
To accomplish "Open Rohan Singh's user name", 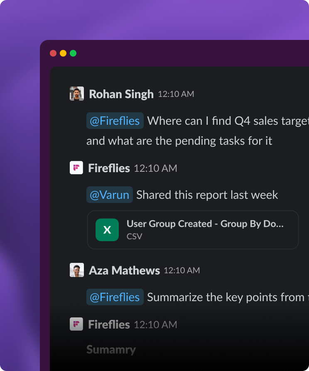I will [x=121, y=94].
